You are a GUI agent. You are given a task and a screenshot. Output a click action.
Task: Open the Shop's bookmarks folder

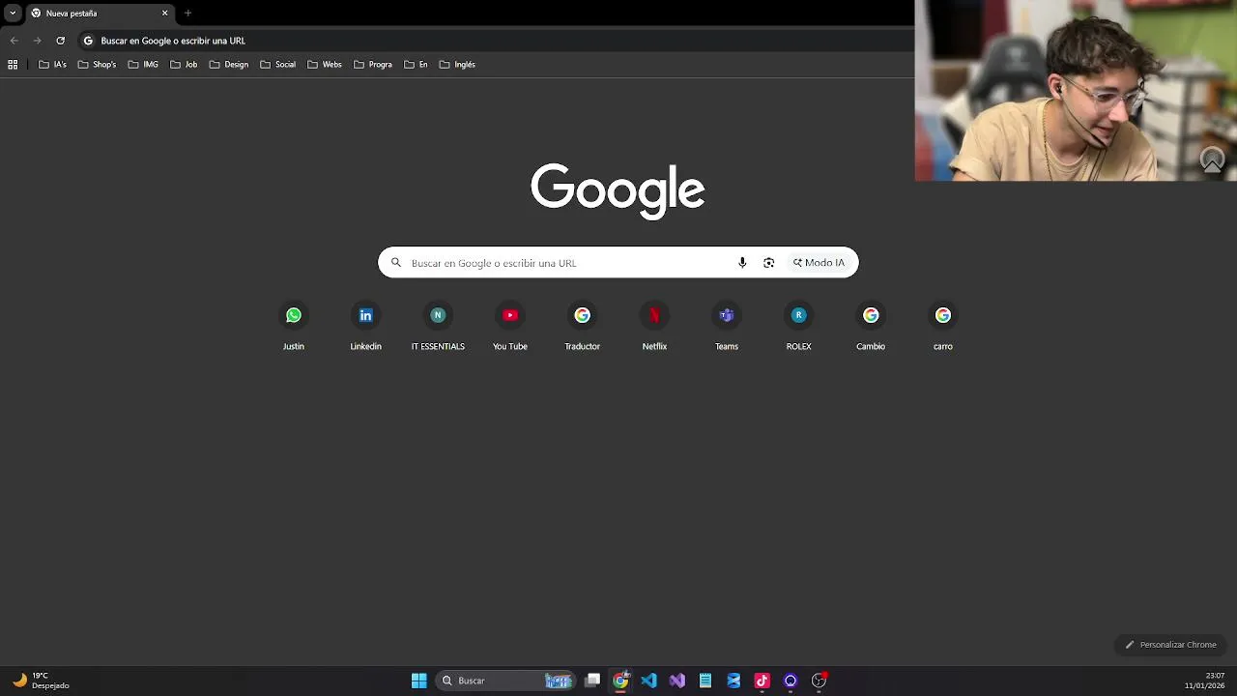[x=97, y=65]
